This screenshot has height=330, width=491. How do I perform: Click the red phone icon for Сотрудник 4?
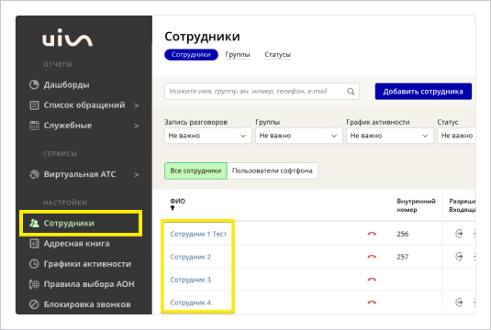pyautogui.click(x=372, y=302)
